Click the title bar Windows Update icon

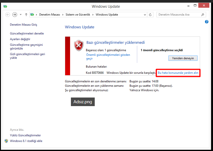pyautogui.click(x=5, y=6)
